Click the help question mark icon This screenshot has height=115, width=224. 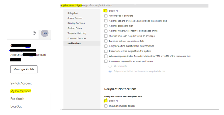tap(34, 33)
